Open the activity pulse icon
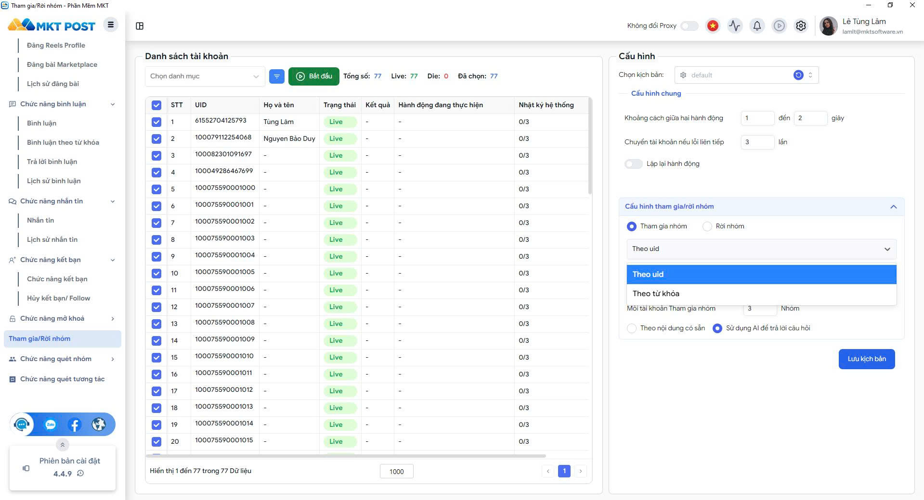 tap(735, 25)
